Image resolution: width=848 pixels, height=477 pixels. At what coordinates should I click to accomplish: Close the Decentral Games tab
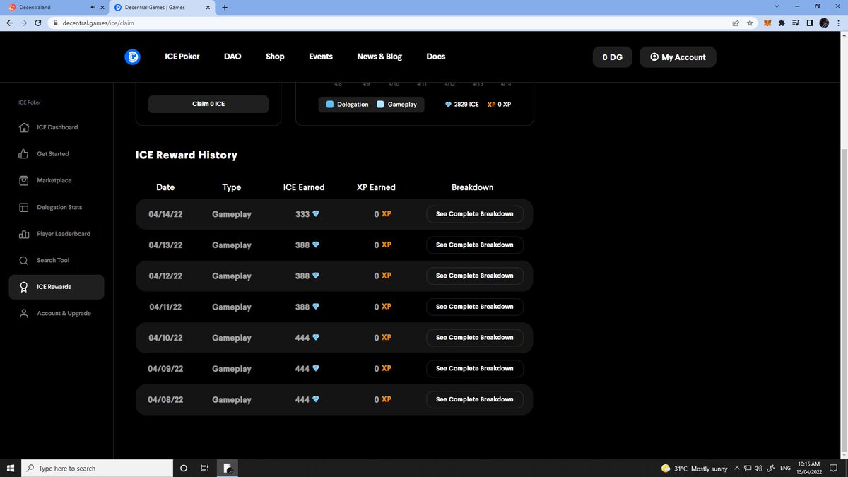tap(208, 7)
